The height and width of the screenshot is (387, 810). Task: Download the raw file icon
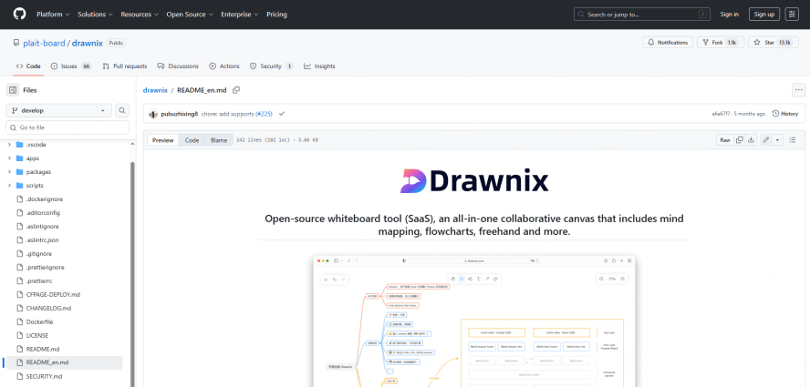point(751,140)
